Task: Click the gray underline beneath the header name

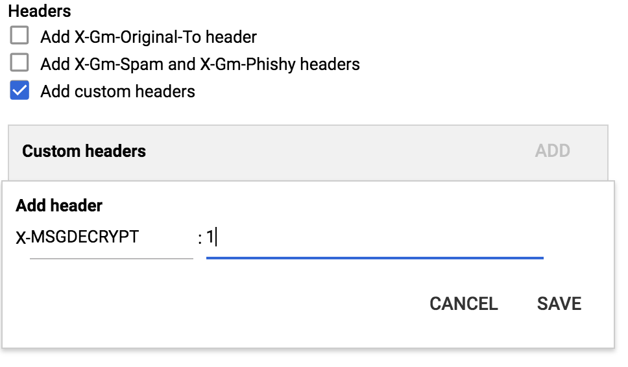Action: pyautogui.click(x=111, y=258)
